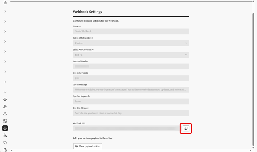Click the vertical scrollbar down arrow
The image size is (257, 152).
pos(253,148)
